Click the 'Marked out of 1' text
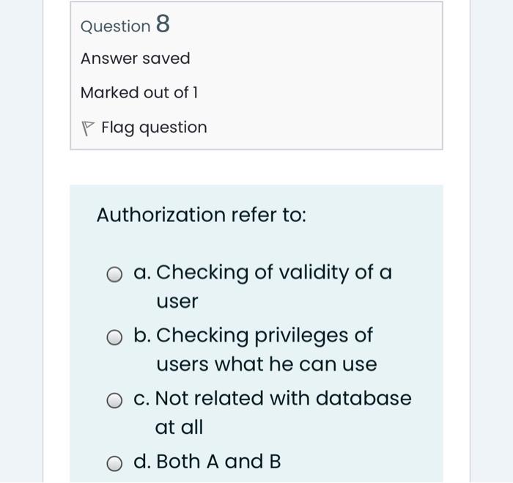The height and width of the screenshot is (483, 513). coord(139,92)
